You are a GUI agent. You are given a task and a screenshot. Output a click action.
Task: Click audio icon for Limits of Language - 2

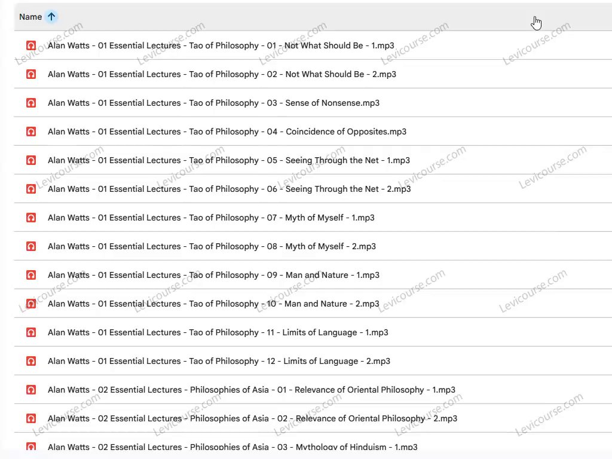tap(31, 361)
